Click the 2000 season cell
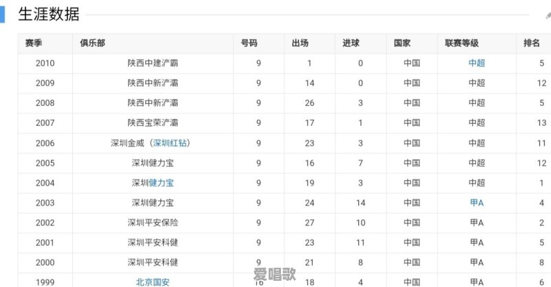Image resolution: width=551 pixels, height=287 pixels. 45,262
